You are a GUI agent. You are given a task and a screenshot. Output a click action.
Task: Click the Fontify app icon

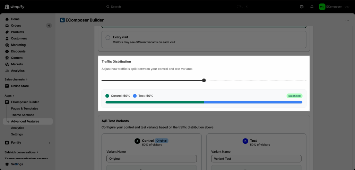click(x=7, y=143)
